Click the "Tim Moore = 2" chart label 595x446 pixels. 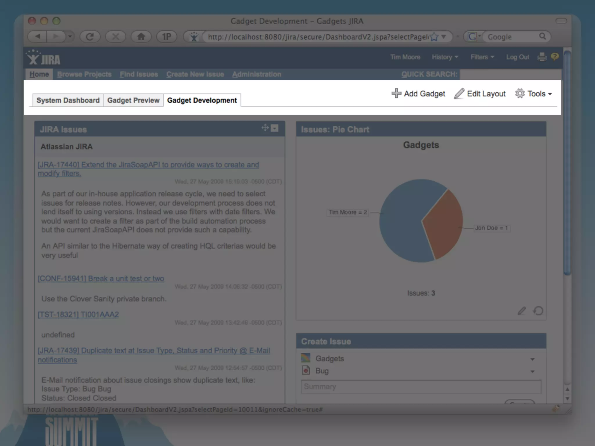point(348,212)
